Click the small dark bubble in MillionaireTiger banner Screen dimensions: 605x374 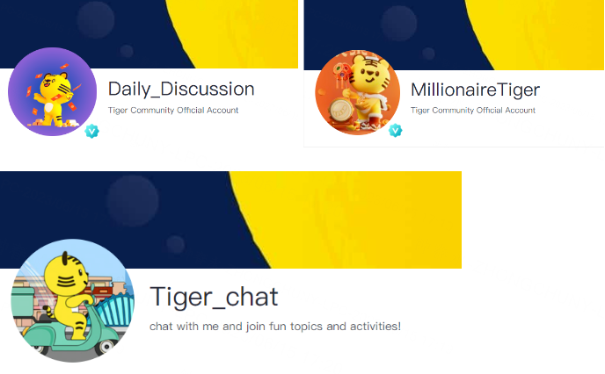tap(428, 54)
